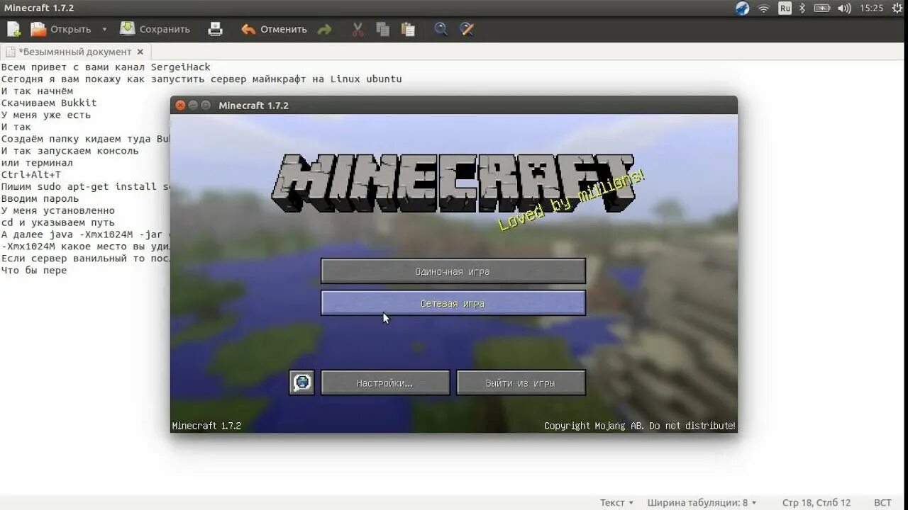
Task: Open search with the magnifier icon
Action: pyautogui.click(x=441, y=29)
